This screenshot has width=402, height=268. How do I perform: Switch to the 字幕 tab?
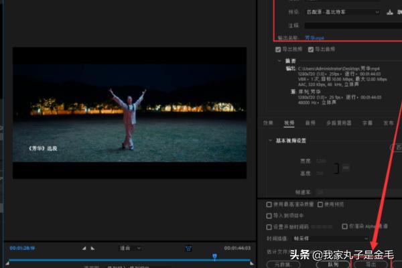[x=367, y=123]
